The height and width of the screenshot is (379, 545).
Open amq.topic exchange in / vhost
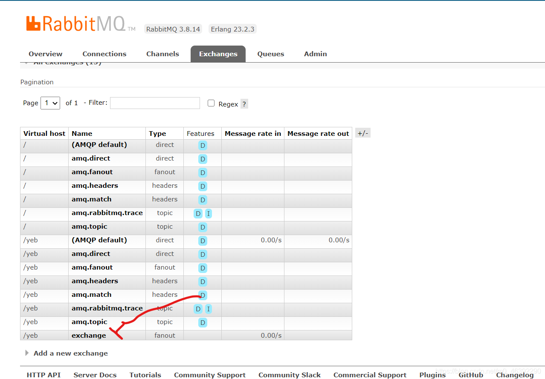[x=89, y=227]
